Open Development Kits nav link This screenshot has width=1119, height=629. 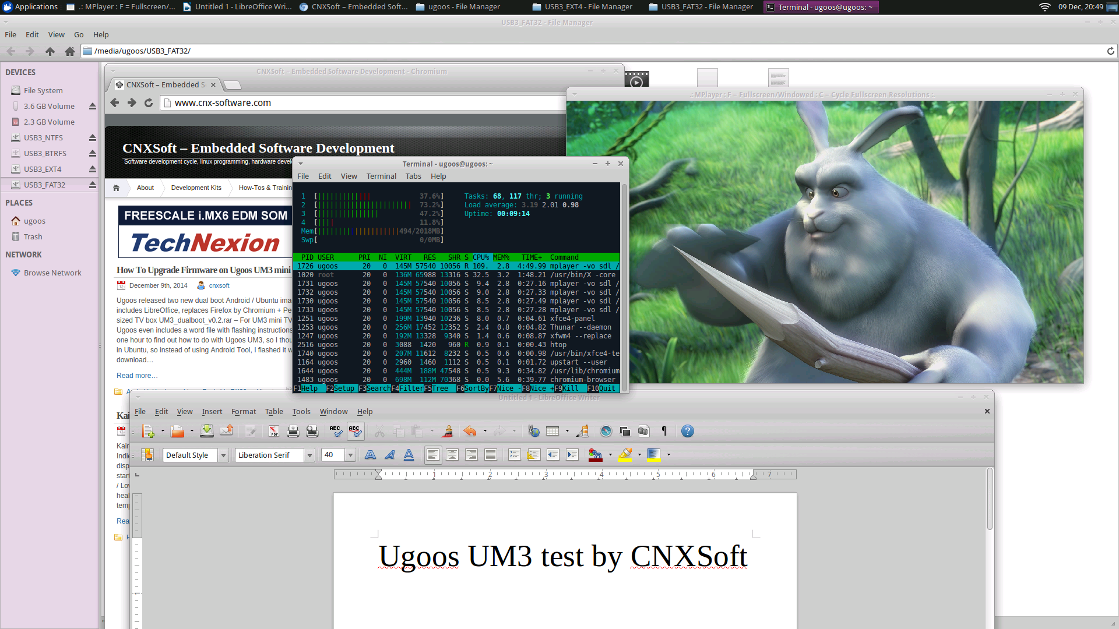pos(196,188)
